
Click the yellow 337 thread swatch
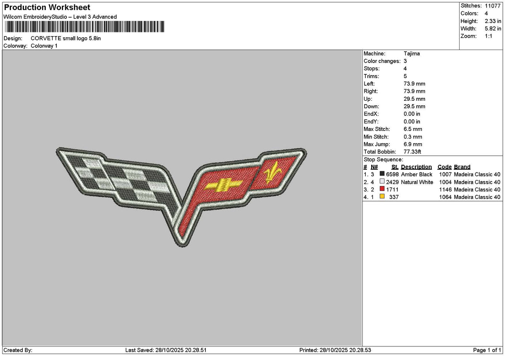point(382,197)
